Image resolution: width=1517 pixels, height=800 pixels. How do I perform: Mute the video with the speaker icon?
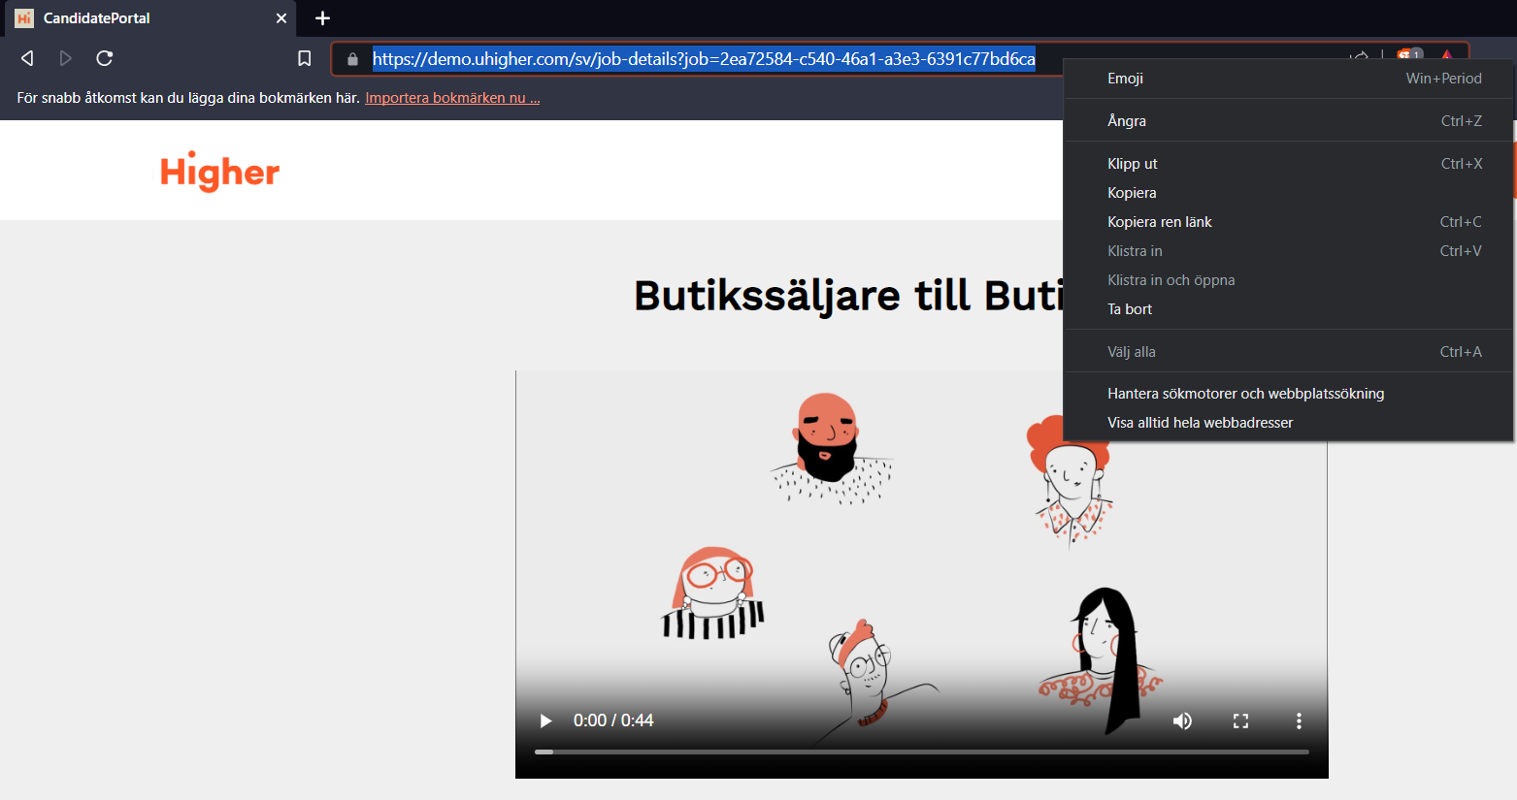click(1182, 720)
